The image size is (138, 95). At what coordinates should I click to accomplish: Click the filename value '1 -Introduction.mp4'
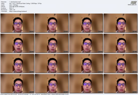(15, 2)
